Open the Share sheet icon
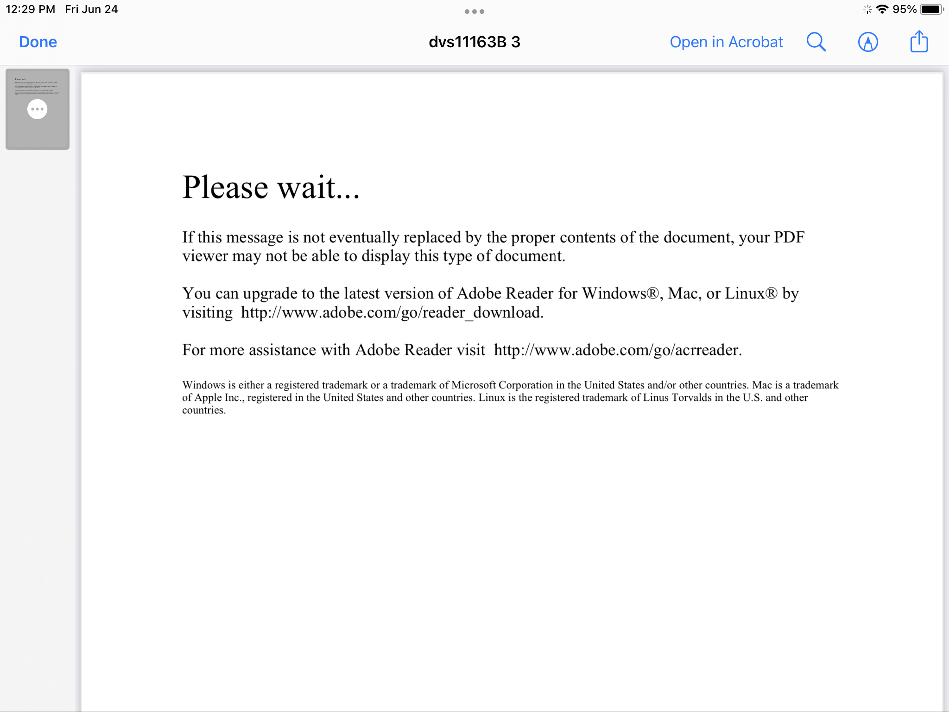Screen dimensions: 949x712 tap(919, 42)
